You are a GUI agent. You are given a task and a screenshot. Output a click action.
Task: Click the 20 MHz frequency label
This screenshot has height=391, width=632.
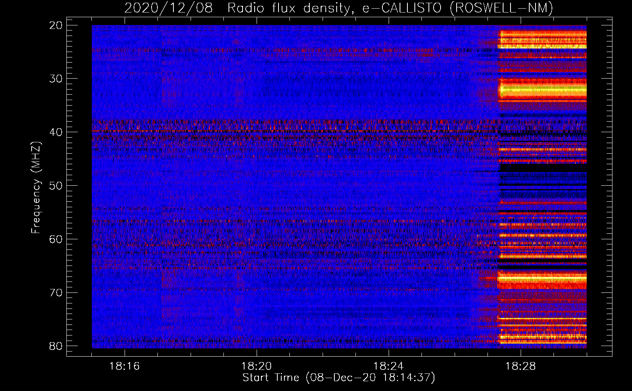56,25
